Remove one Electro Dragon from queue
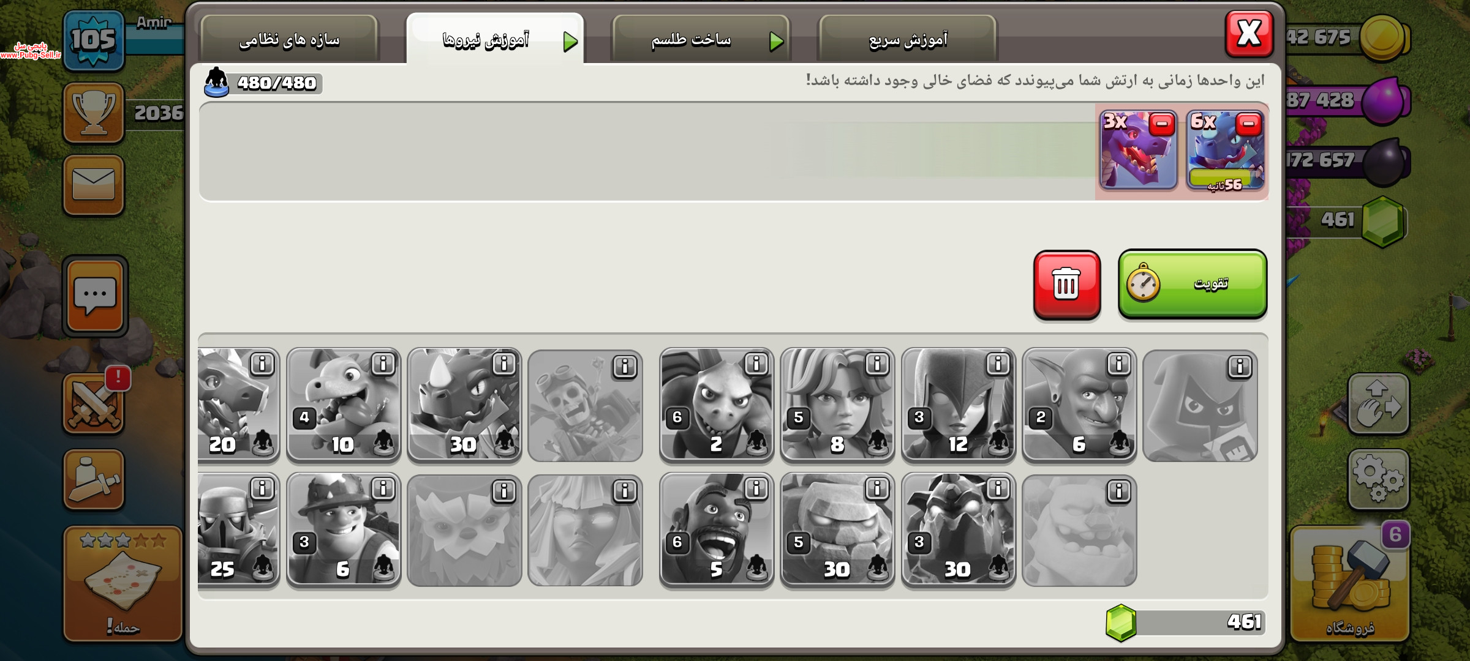The height and width of the screenshot is (661, 1470). tap(1248, 125)
